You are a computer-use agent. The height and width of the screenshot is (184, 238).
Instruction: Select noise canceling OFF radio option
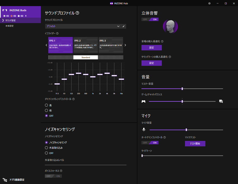[x=46, y=153]
